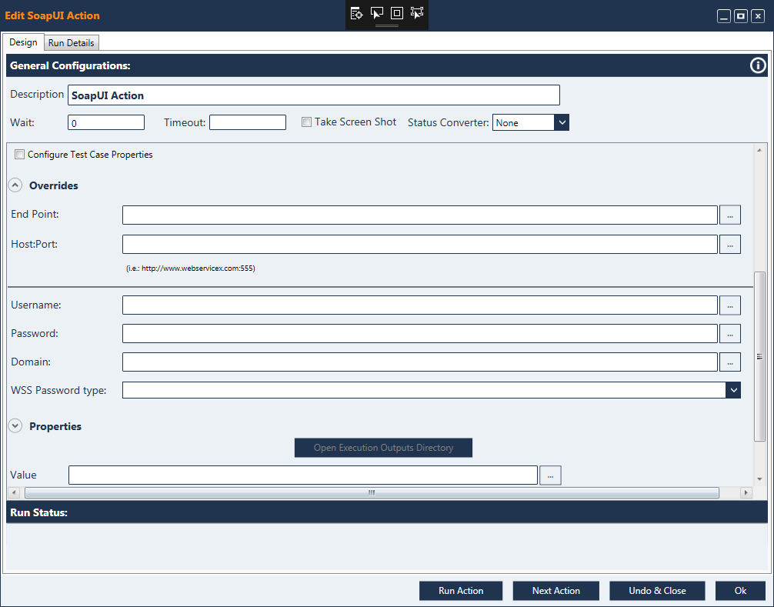Focus the Wait input field

click(106, 122)
